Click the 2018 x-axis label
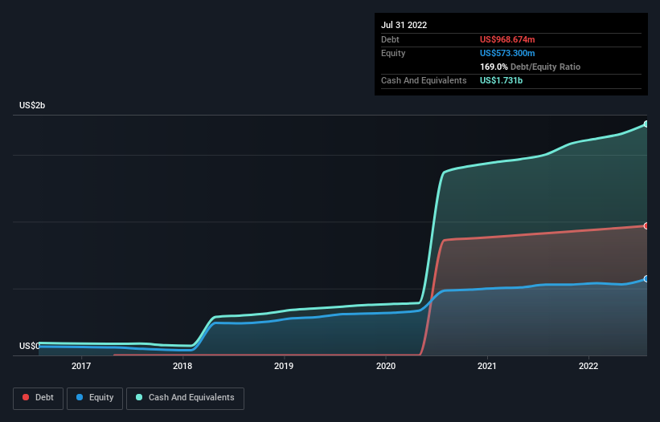The image size is (660, 422). tap(182, 366)
